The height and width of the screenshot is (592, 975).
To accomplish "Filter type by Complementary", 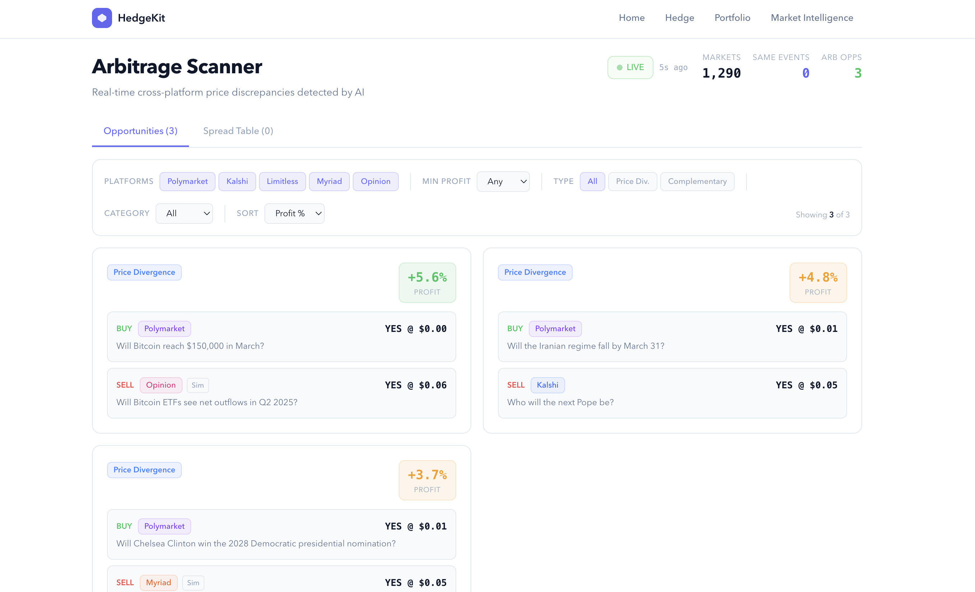I will pos(697,181).
